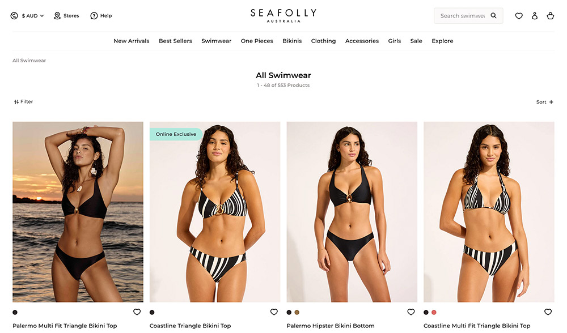Click the Seafolly Australia logo
Image resolution: width=567 pixels, height=333 pixels.
(x=283, y=16)
